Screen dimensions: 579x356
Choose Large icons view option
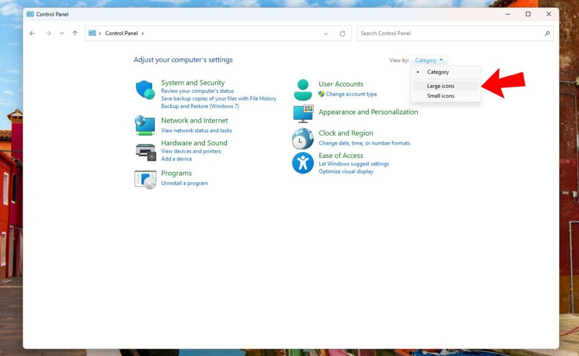446,85
